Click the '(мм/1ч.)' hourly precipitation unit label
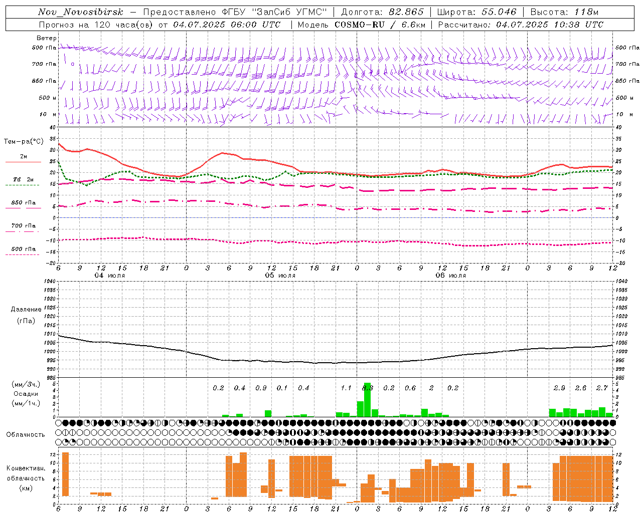 26,403
